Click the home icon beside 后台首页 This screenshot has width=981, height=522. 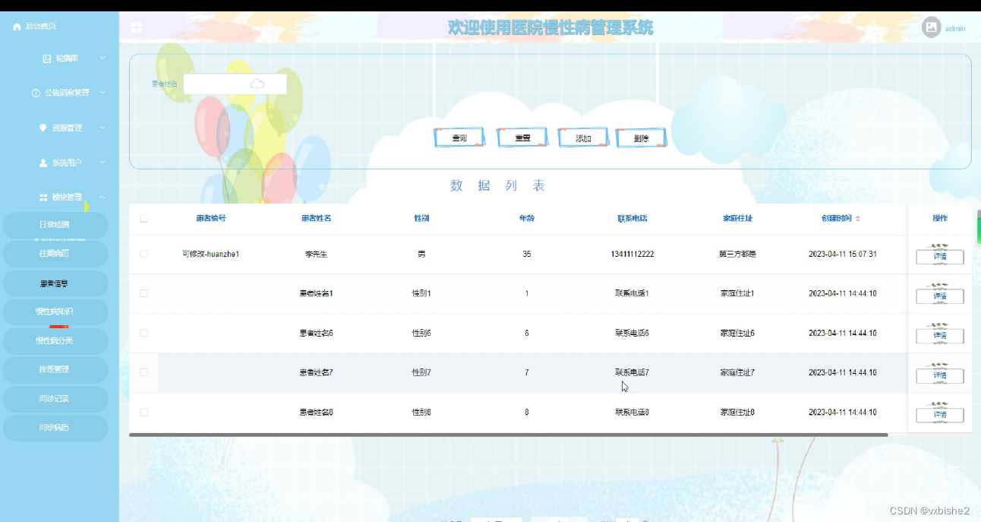click(17, 25)
